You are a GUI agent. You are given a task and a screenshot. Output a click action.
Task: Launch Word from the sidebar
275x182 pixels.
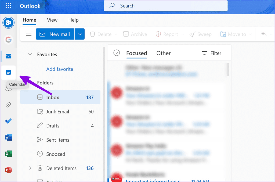8,137
